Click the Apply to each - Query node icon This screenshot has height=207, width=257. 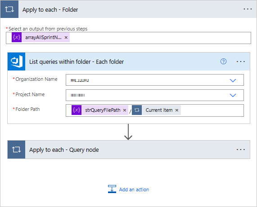pyautogui.click(x=16, y=150)
